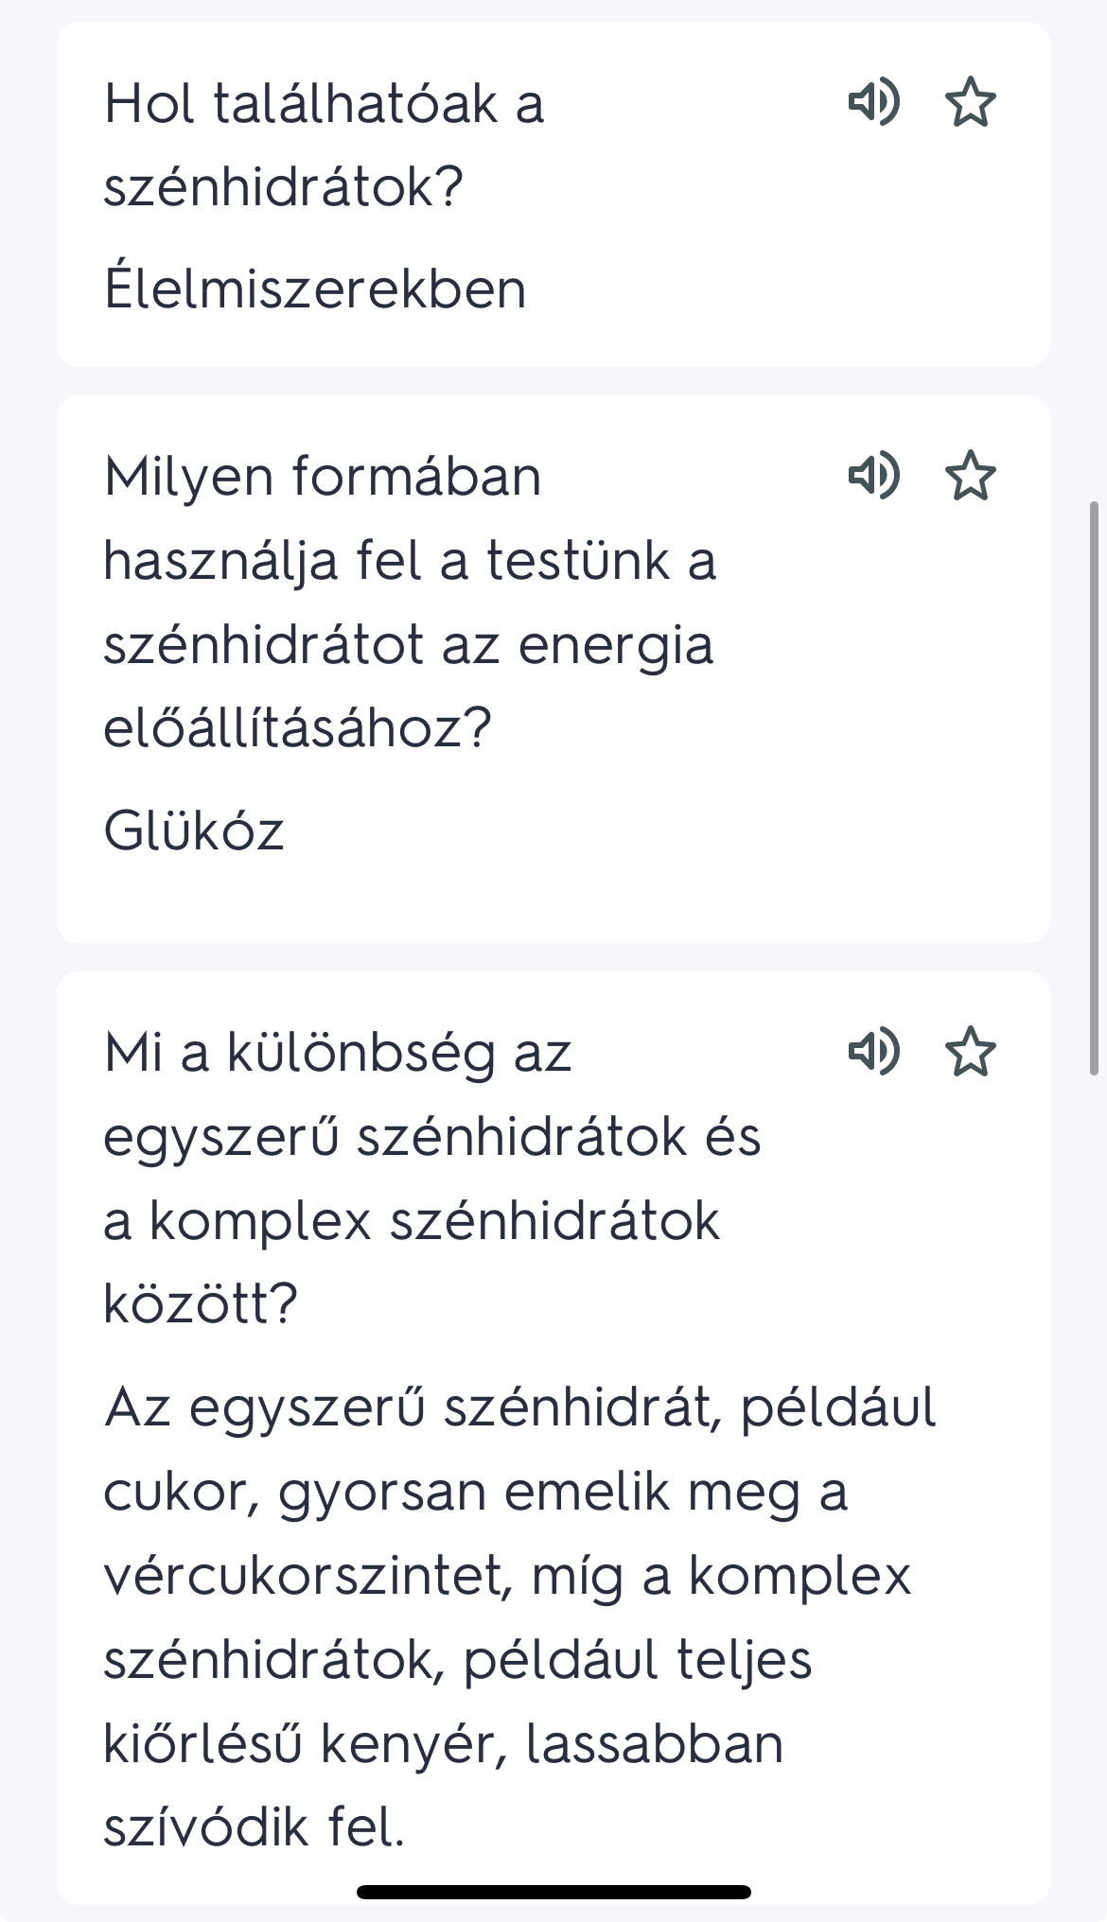Tap the text 'szívódik fel.' in the last card
The width and height of the screenshot is (1107, 1922).
pos(254,1827)
